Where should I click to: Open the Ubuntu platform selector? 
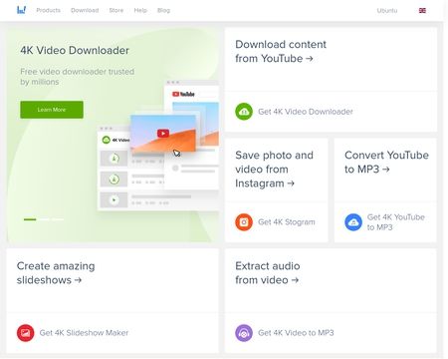[x=387, y=11]
